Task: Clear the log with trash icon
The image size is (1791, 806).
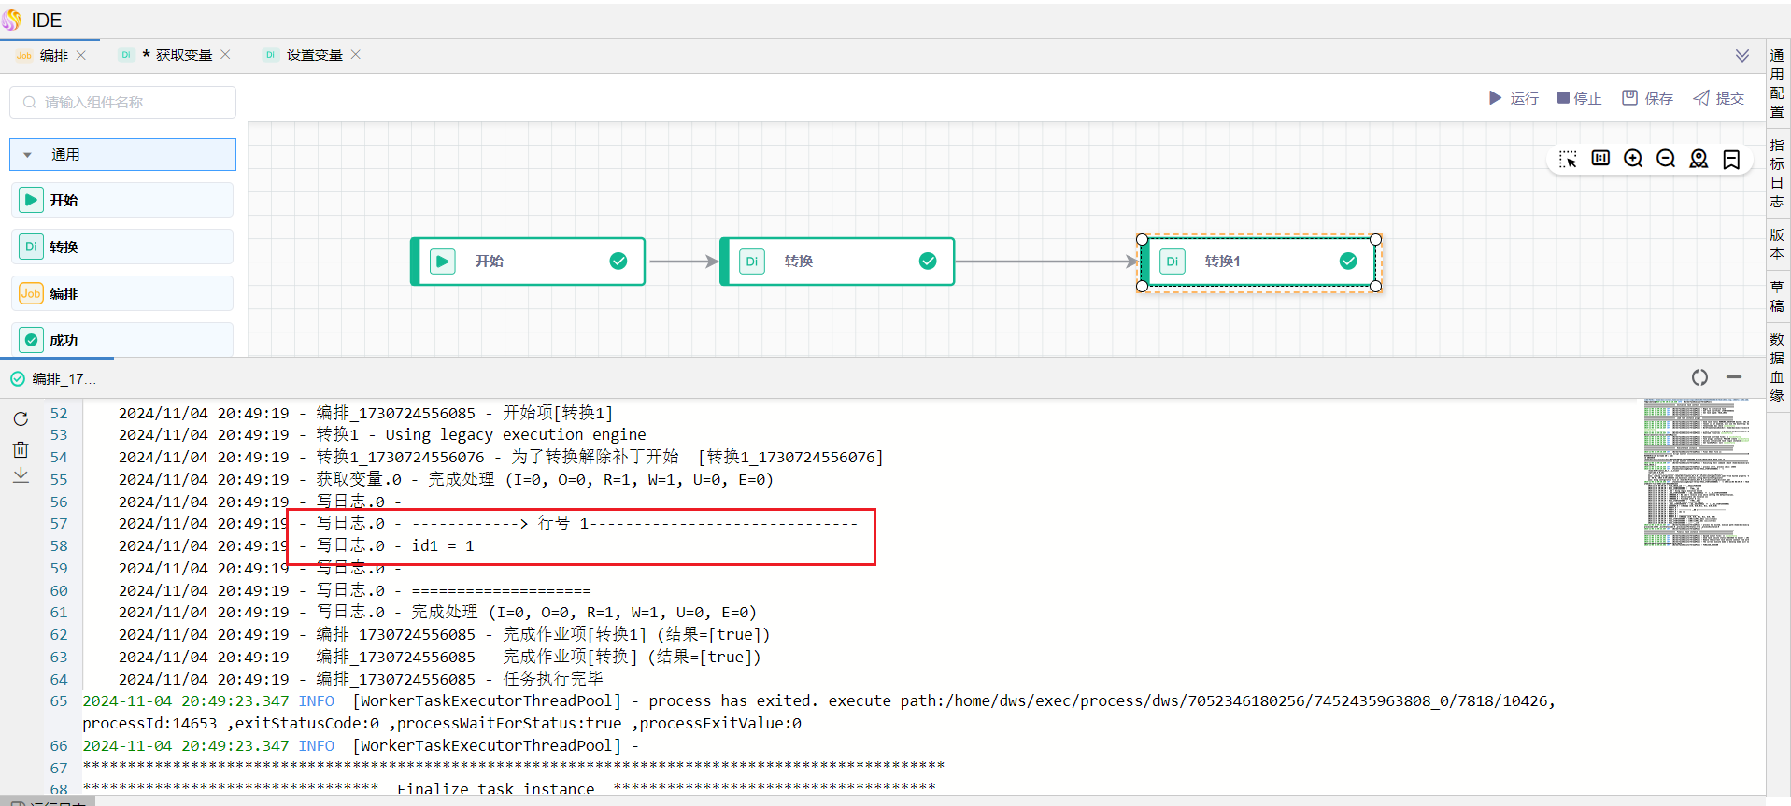Action: 21,449
